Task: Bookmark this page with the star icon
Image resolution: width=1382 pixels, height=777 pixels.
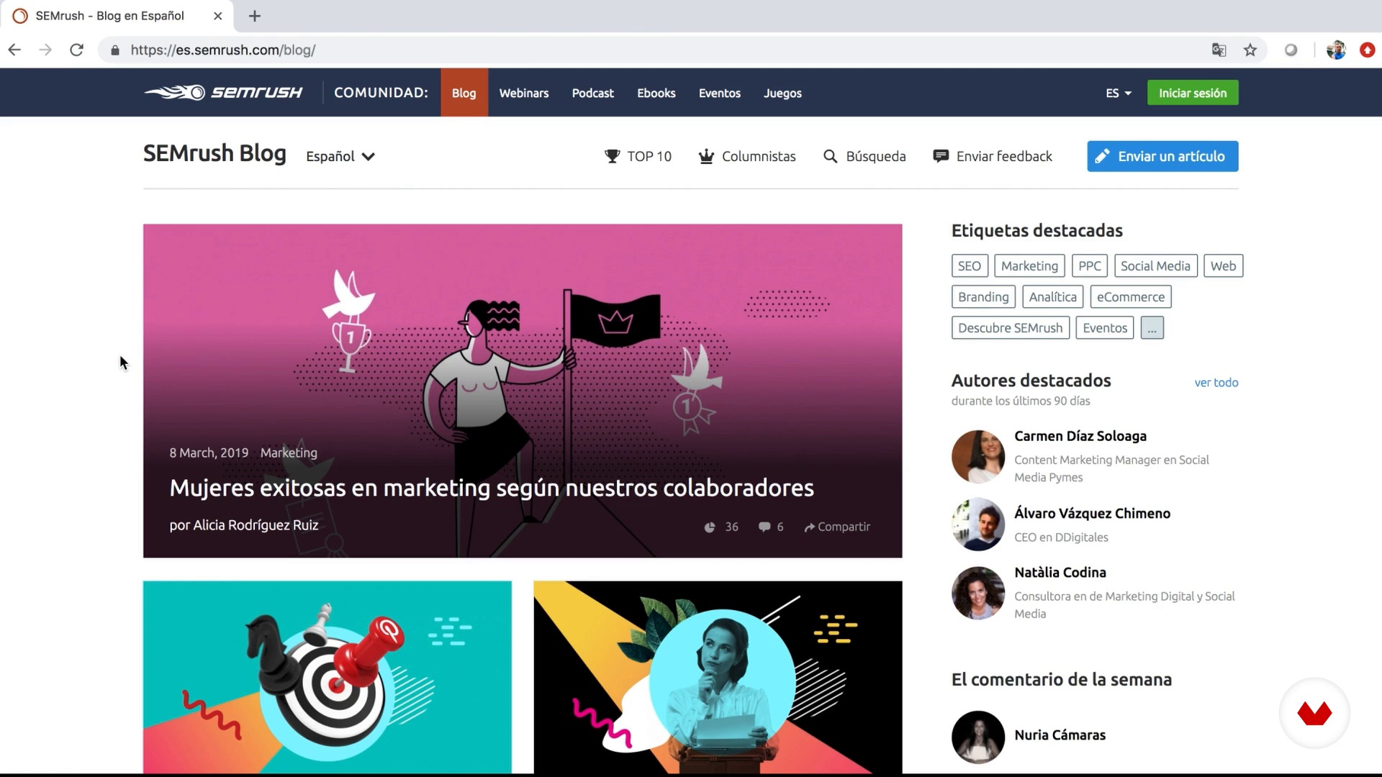Action: coord(1250,50)
